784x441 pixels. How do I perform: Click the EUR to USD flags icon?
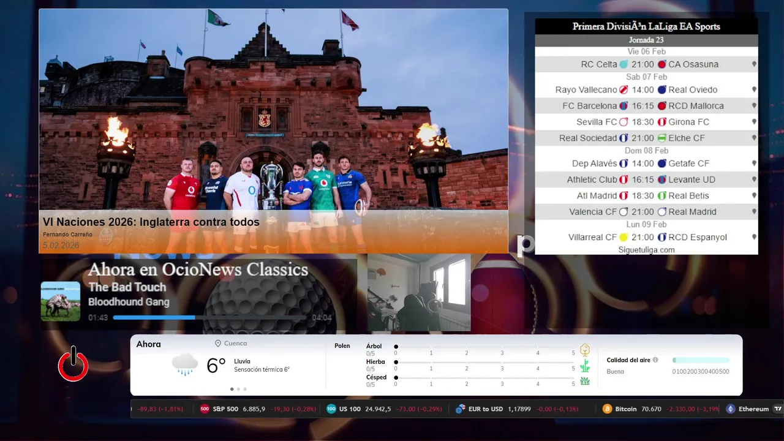click(x=460, y=409)
